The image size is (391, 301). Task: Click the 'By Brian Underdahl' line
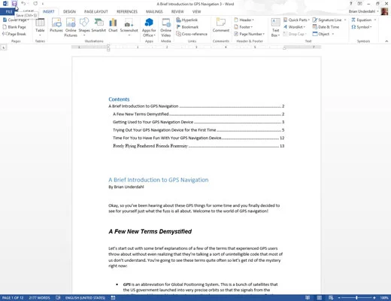[x=126, y=187]
